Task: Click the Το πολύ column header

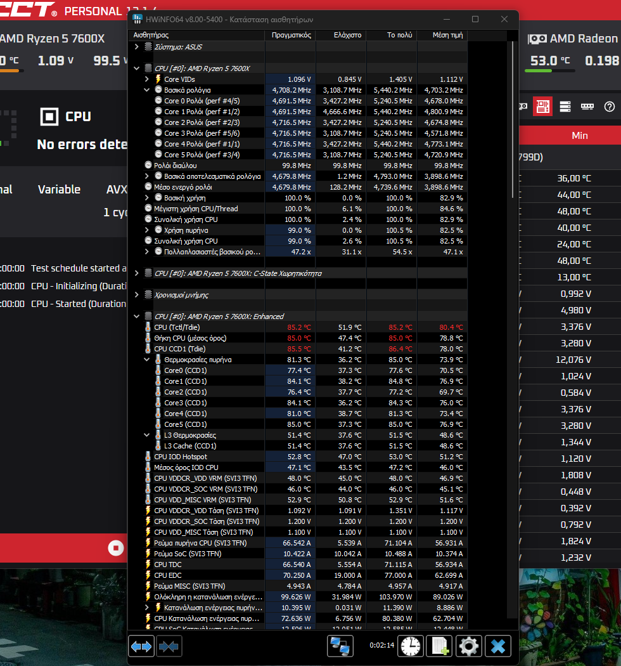Action: [x=392, y=35]
